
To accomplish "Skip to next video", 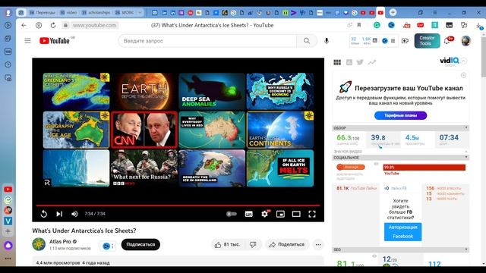I will 59,214.
